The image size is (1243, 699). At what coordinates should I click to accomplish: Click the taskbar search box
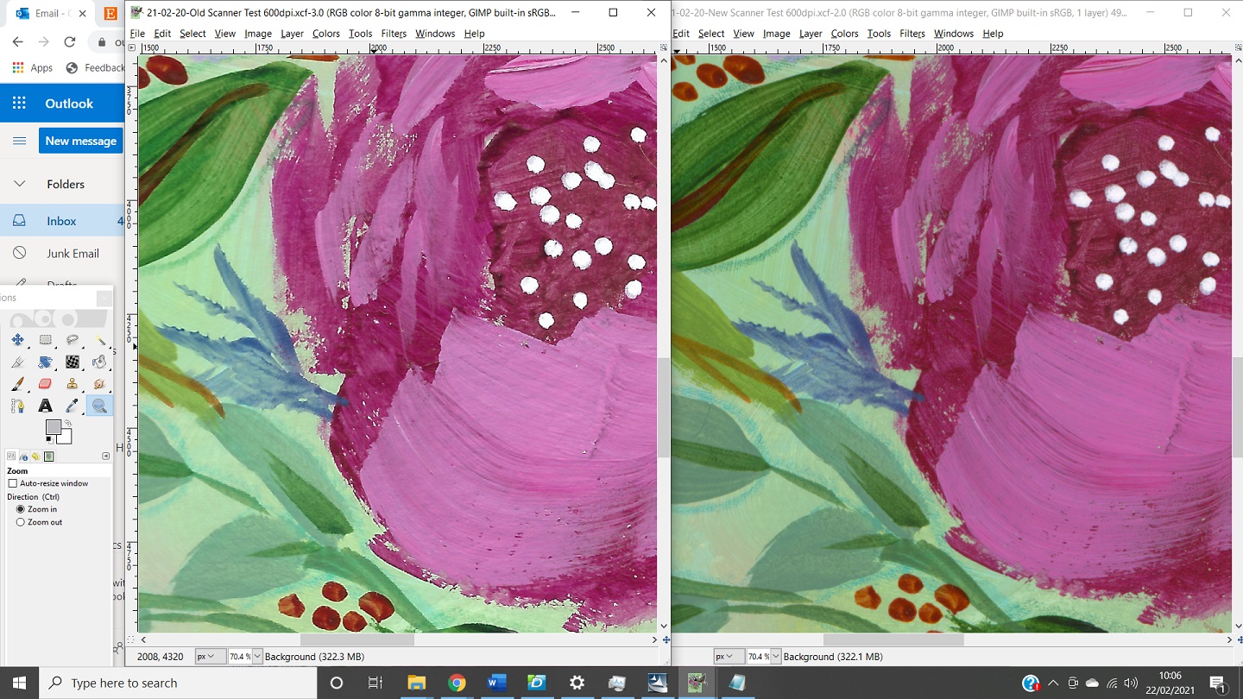click(x=179, y=683)
